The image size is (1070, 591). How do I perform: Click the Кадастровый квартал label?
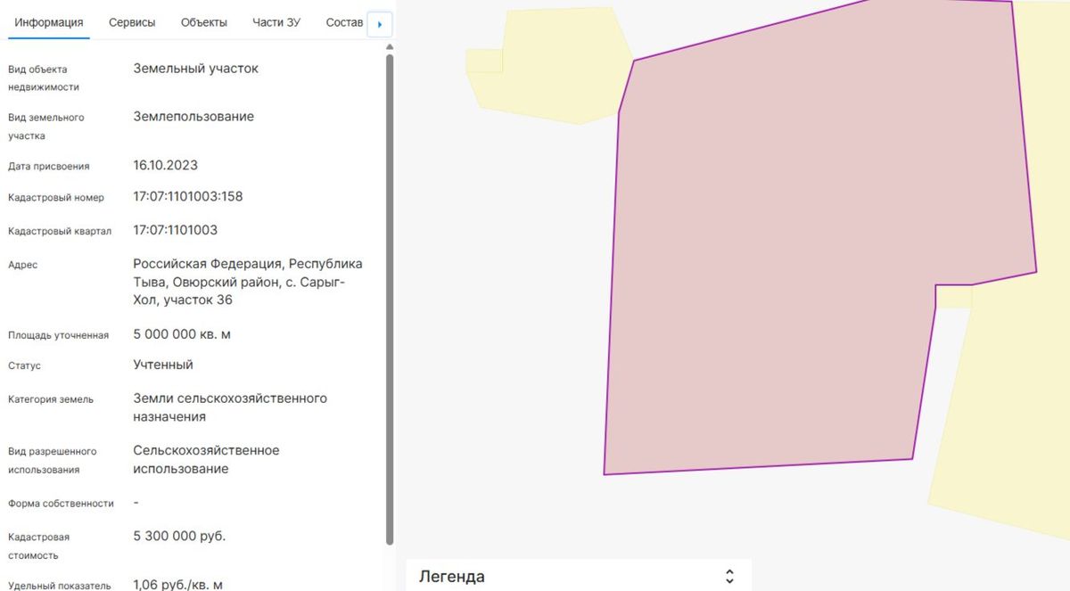pos(60,231)
